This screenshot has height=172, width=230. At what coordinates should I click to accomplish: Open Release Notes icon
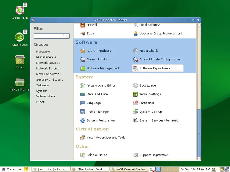pyautogui.click(x=83, y=155)
